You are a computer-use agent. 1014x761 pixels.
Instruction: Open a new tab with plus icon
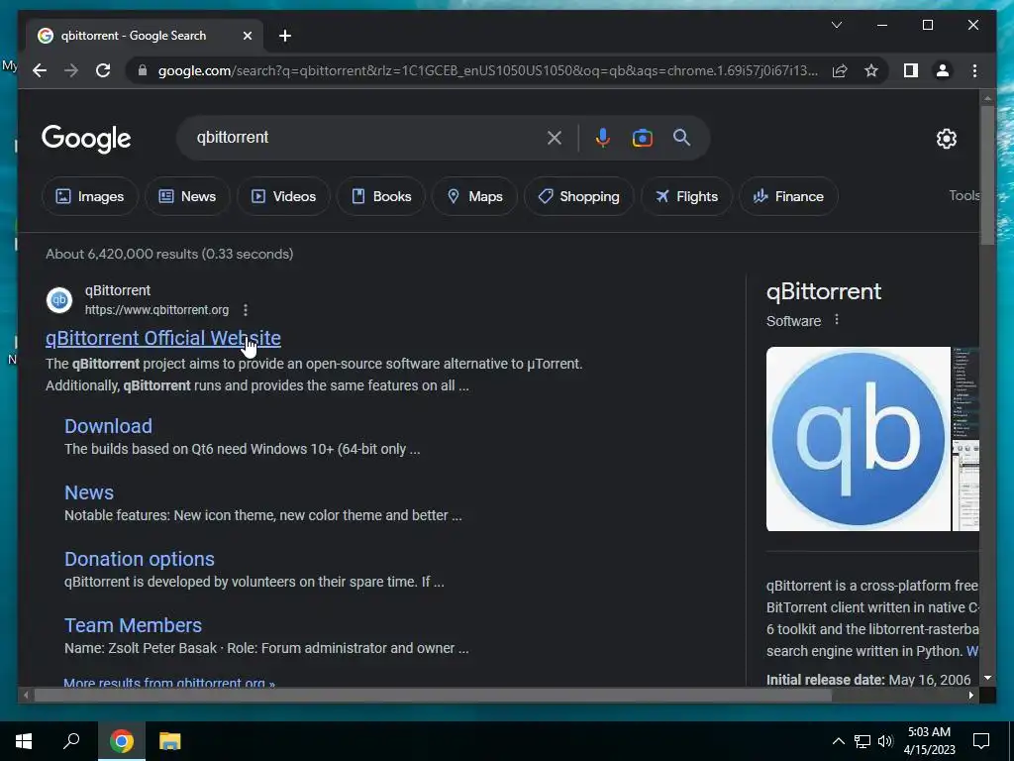(x=285, y=36)
